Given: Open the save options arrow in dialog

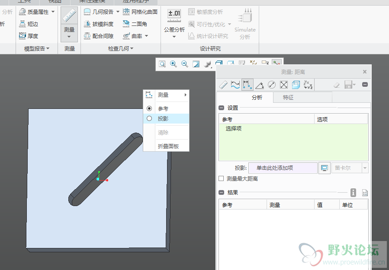Looking at the screenshot, I should coord(354,85).
